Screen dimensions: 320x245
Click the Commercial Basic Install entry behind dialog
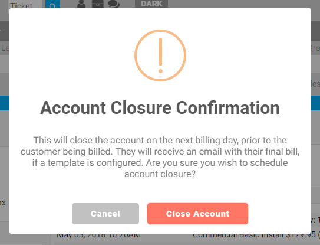tap(256, 236)
